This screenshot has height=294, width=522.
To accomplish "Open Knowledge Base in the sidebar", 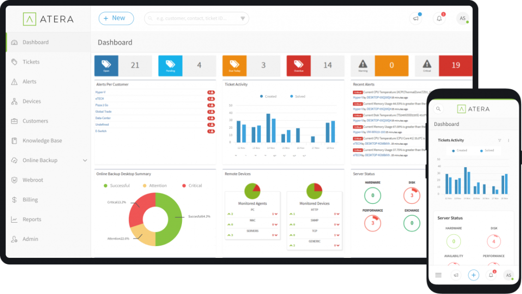I will (48, 140).
